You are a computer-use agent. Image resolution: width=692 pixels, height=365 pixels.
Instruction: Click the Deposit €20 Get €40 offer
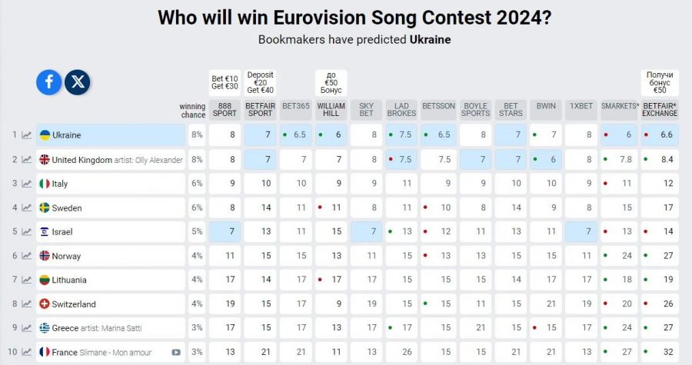point(261,83)
